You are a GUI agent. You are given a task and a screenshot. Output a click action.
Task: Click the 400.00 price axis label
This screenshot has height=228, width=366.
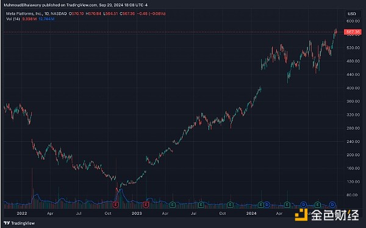(353, 88)
